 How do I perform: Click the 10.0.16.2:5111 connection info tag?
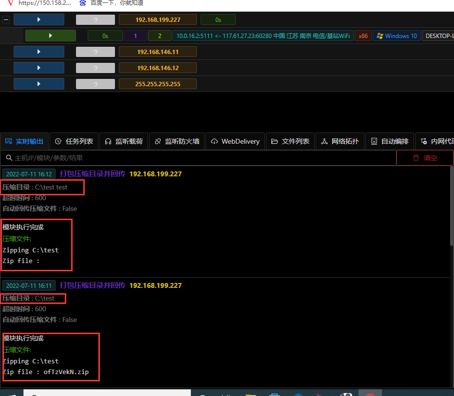click(x=263, y=36)
